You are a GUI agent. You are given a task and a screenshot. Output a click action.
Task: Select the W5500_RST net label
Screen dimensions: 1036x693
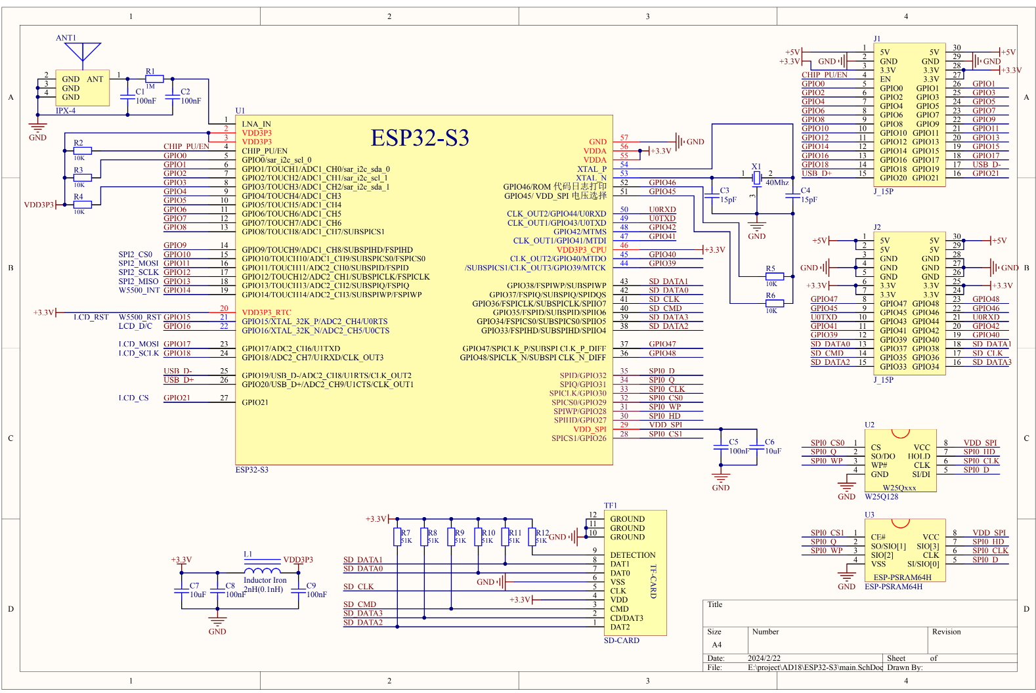point(140,317)
